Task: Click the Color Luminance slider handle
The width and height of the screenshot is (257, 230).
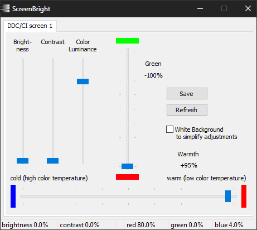Action: tap(83, 82)
